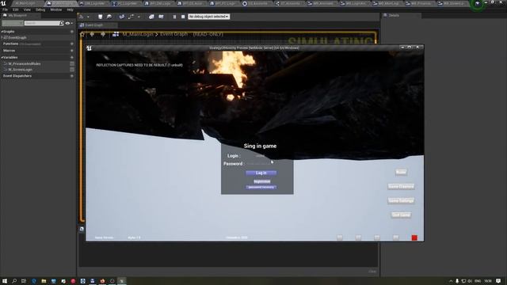This screenshot has width=507, height=285.
Task: Click the red square at preview bottom right
Action: coord(414,237)
